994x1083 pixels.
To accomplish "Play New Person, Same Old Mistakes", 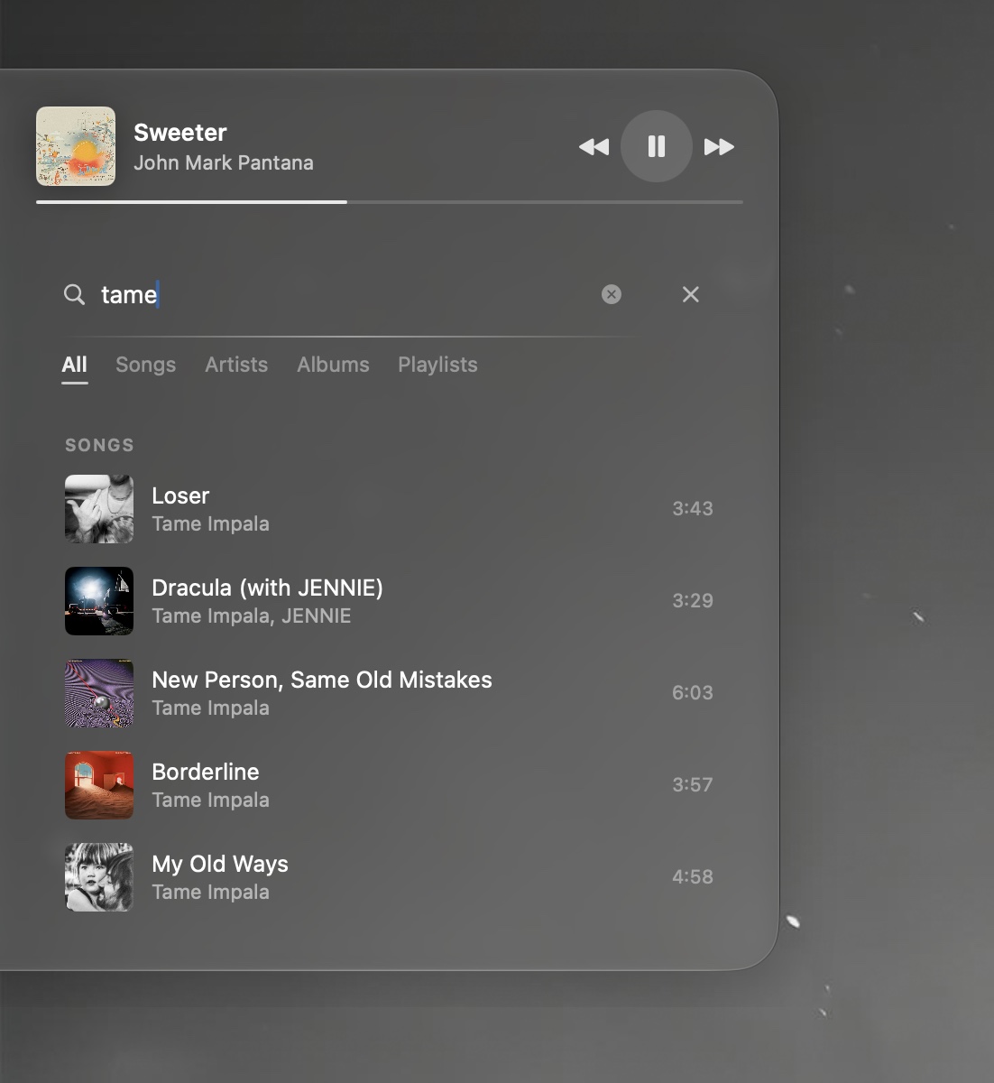I will point(389,693).
